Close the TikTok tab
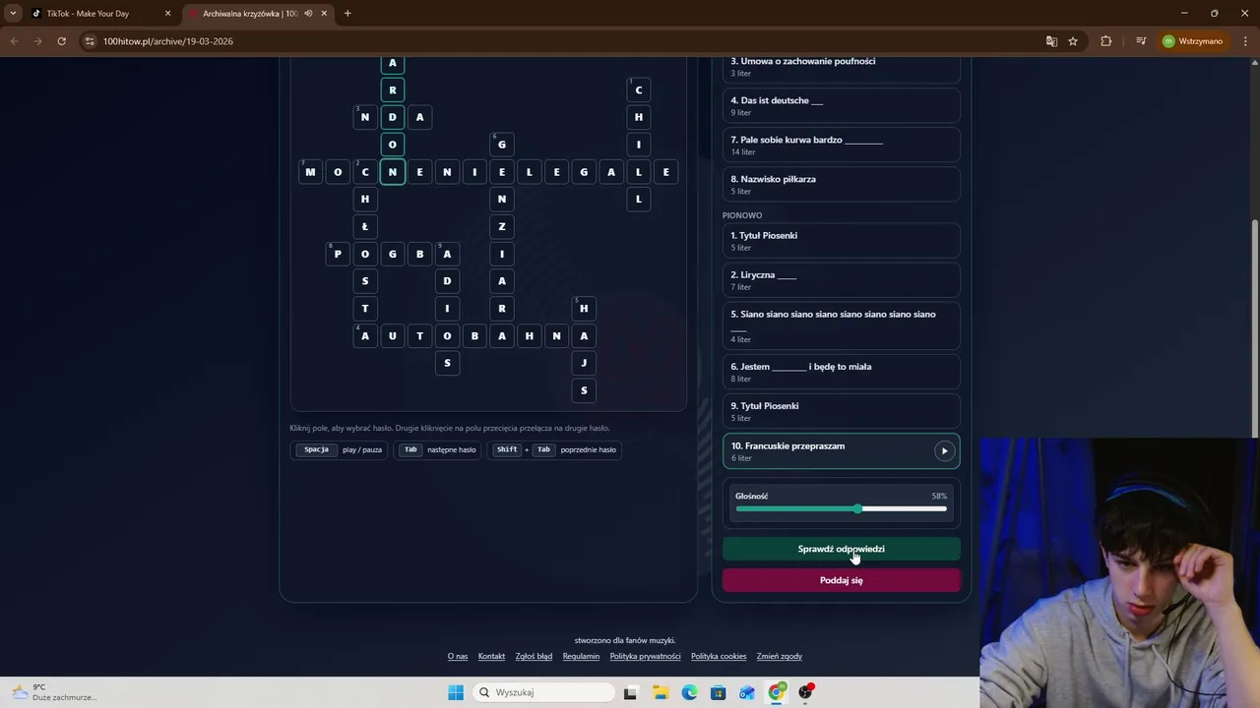The width and height of the screenshot is (1260, 708). (167, 14)
